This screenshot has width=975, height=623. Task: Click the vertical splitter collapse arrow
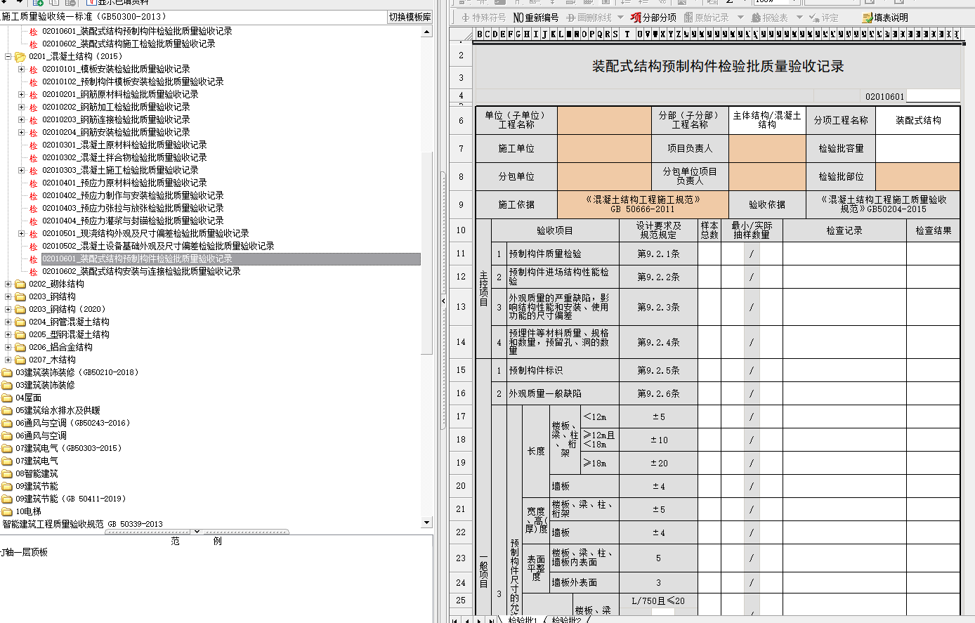(x=443, y=301)
